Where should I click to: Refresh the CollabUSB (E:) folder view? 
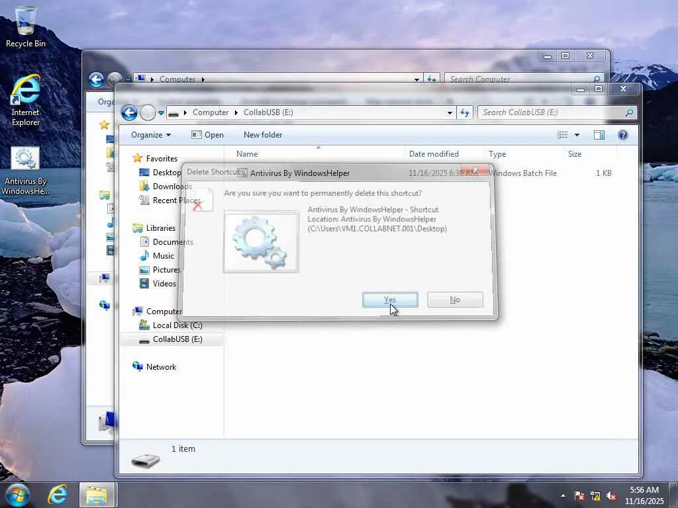click(x=464, y=112)
